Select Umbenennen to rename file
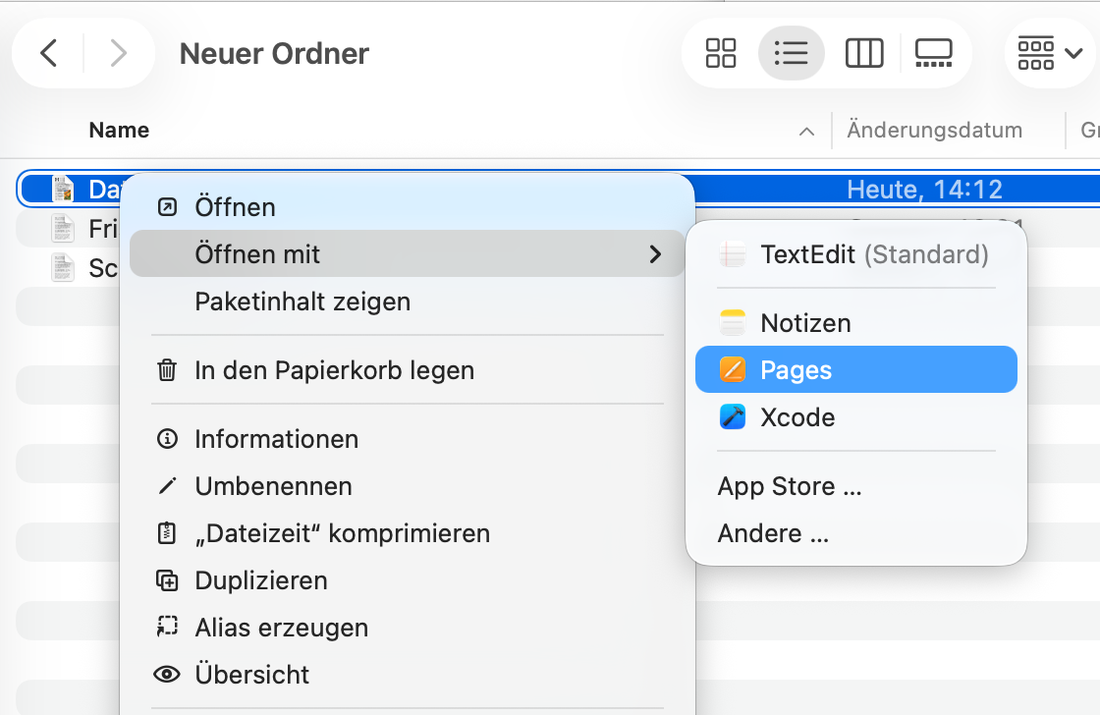The image size is (1100, 715). tap(273, 486)
